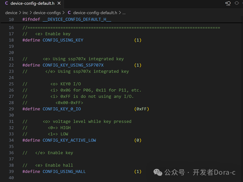Click the 0xFF value of CONFIG_KEY_0_IO
Viewport: 243px width, 182px height.
[142, 109]
